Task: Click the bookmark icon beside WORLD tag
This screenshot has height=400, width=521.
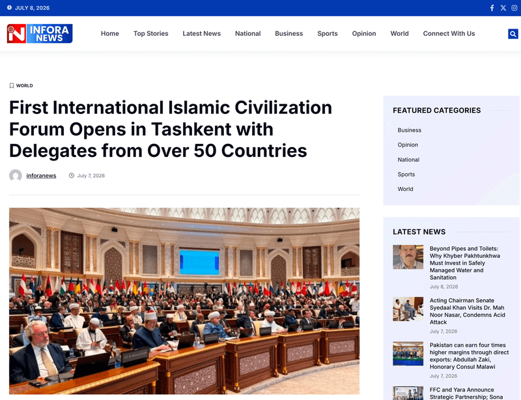Action: 12,86
